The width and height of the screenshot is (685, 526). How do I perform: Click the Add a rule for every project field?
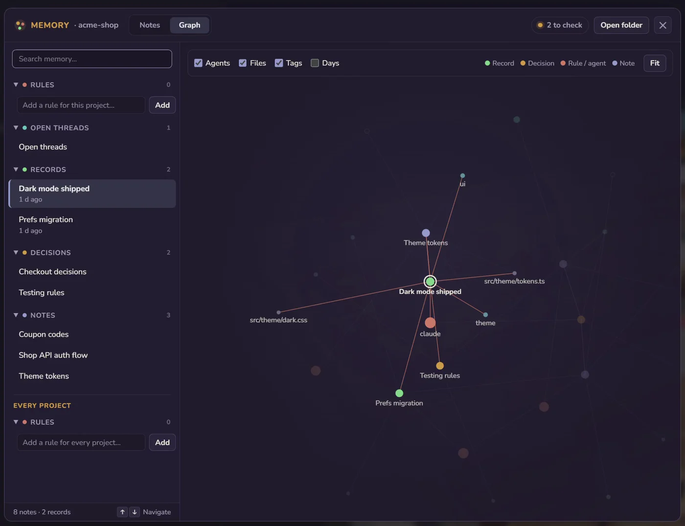pos(81,442)
